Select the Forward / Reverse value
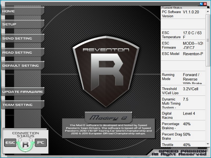The image size is (211, 158). tap(193, 79)
